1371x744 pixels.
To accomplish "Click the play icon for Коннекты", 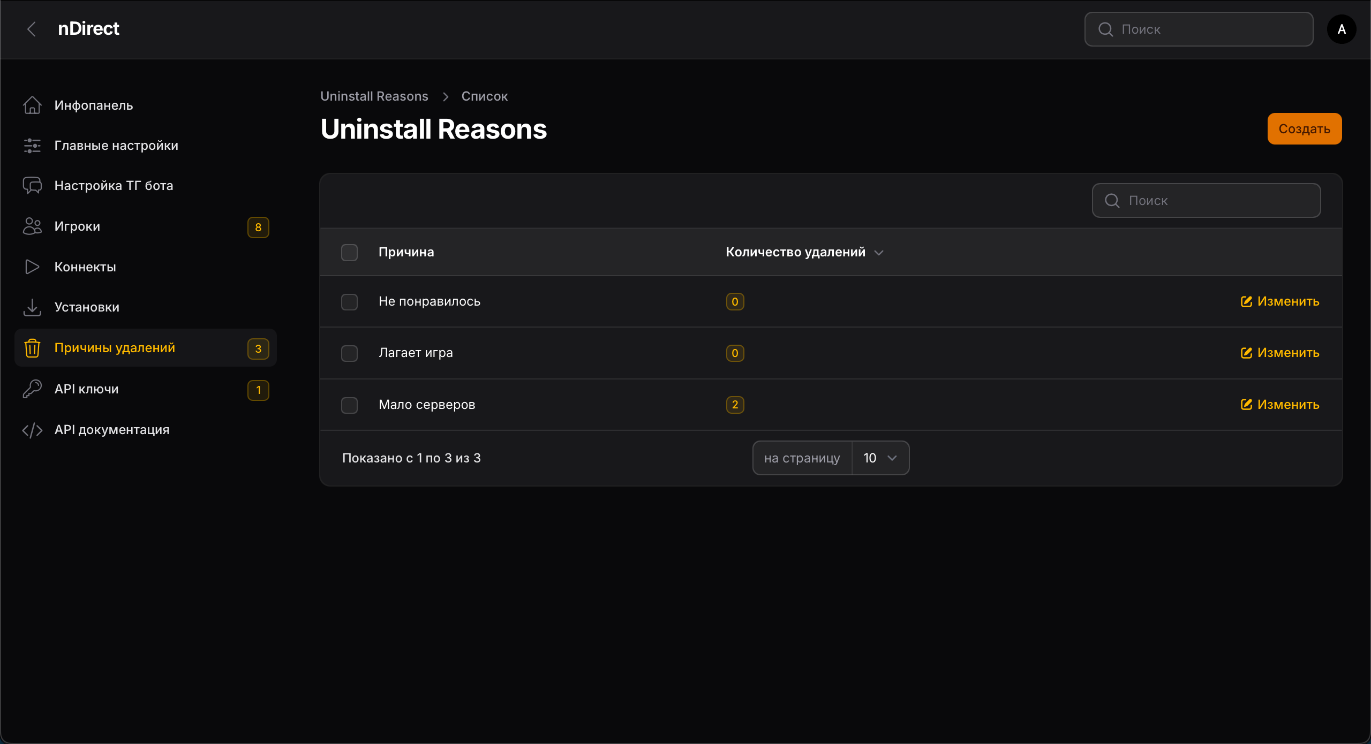I will 32,267.
